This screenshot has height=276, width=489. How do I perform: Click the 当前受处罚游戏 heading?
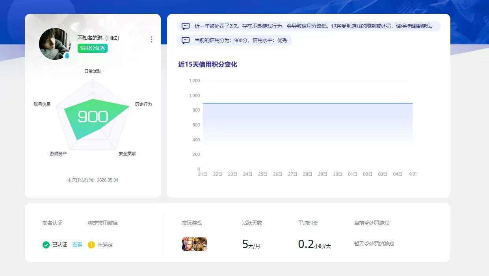point(372,223)
